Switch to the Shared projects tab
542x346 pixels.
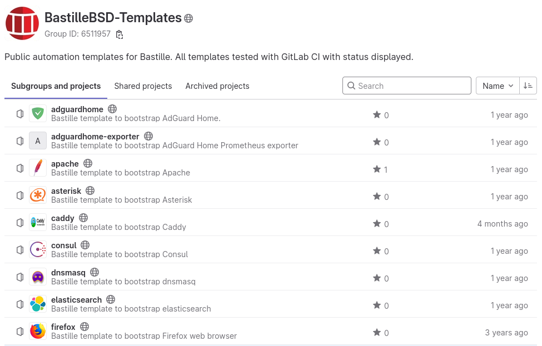tap(143, 86)
